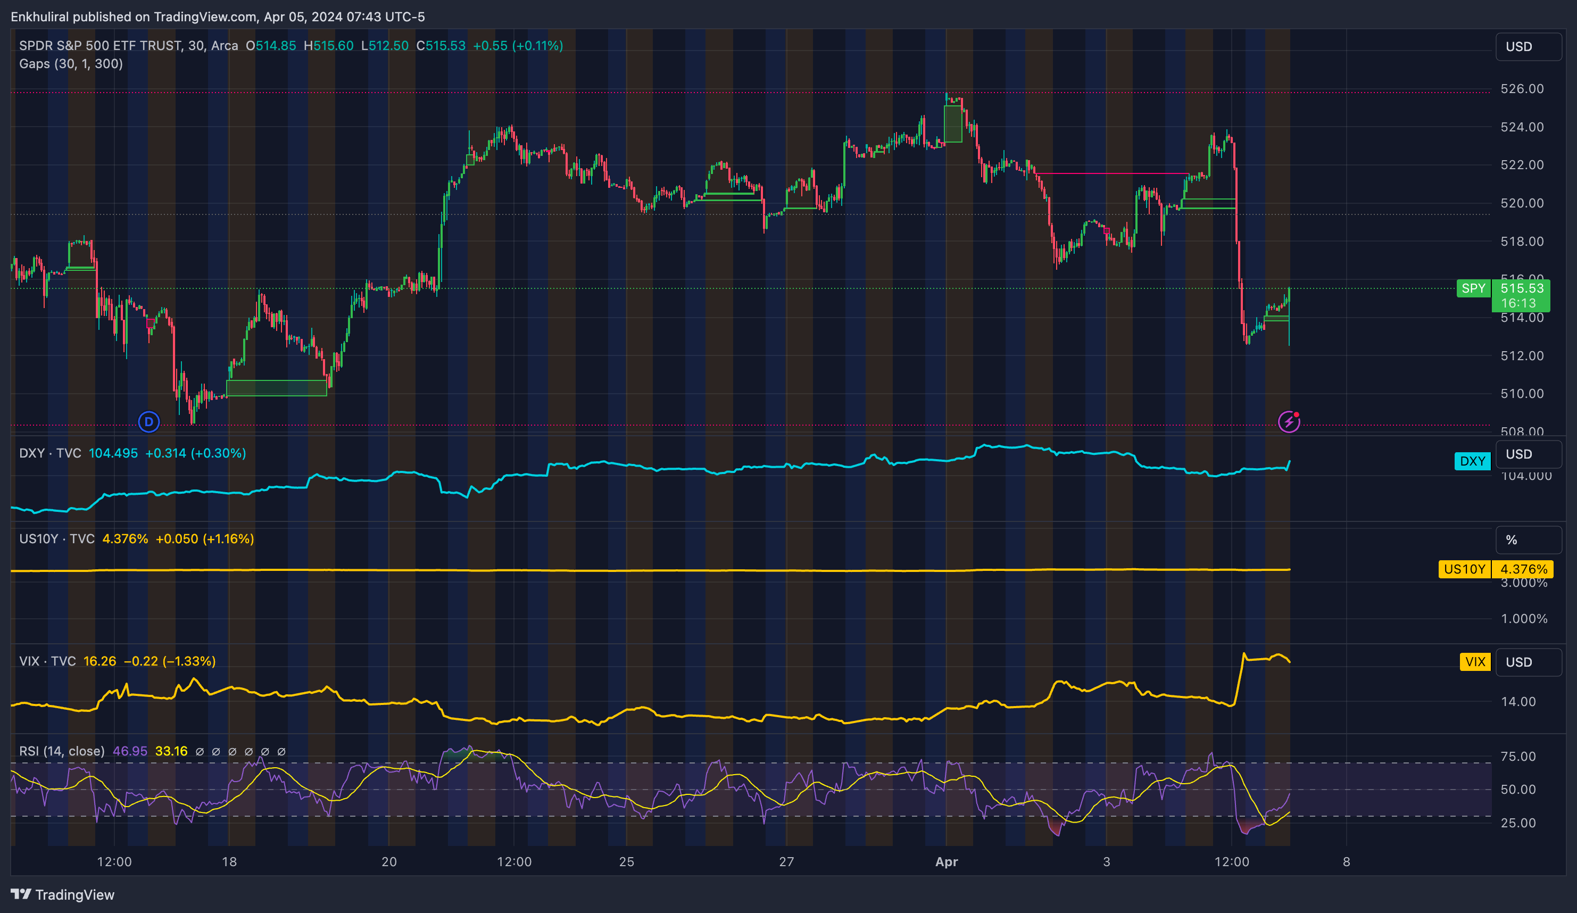Click the yellow VIX axis label tag
Viewport: 1577px width, 913px height.
coord(1474,662)
